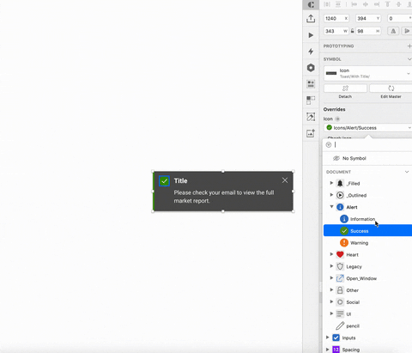Viewport: 412px width, 353px height.
Task: Click the align left edges icon
Action: pos(354,4)
